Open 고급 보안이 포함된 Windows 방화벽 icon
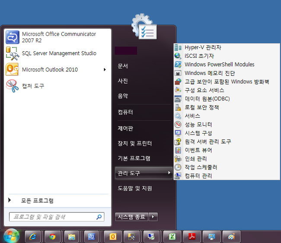The height and width of the screenshot is (243, 281). [x=178, y=81]
